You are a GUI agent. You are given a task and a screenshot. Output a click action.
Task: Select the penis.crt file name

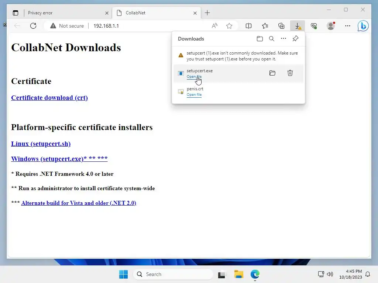coord(195,89)
